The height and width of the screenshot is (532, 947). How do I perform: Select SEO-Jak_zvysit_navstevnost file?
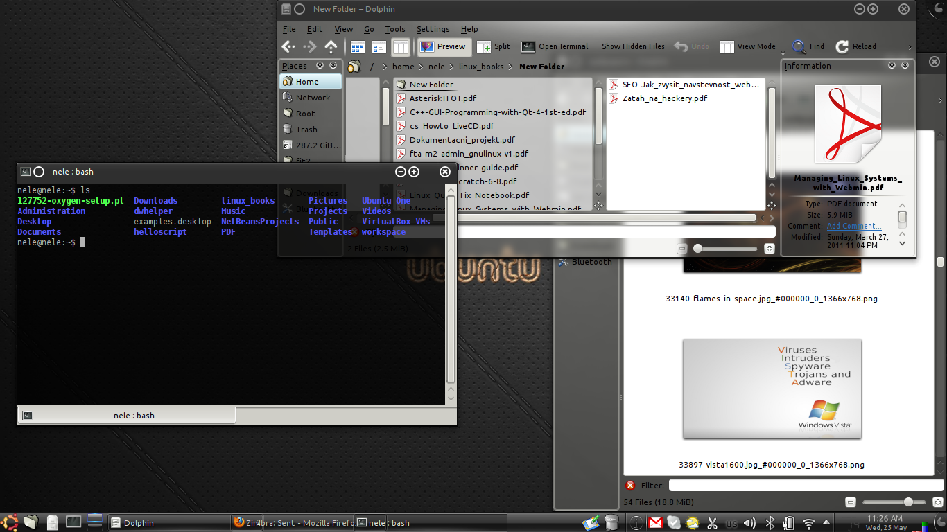click(684, 85)
